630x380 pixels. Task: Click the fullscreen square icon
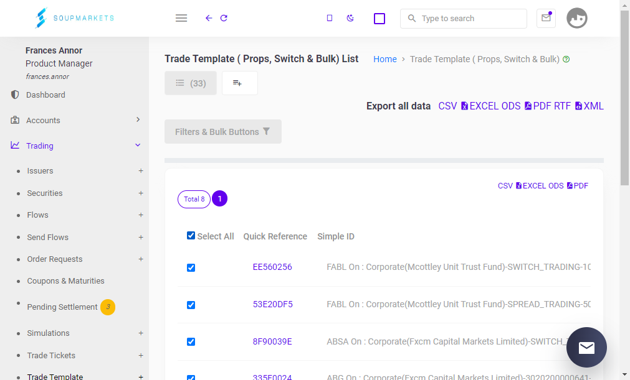click(x=379, y=19)
